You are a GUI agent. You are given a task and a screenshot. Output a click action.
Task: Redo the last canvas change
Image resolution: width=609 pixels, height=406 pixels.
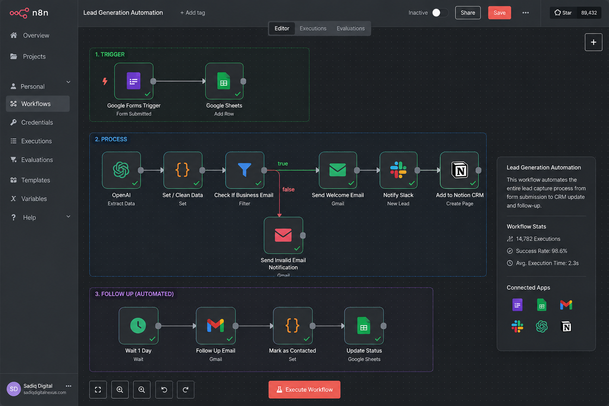click(x=186, y=390)
